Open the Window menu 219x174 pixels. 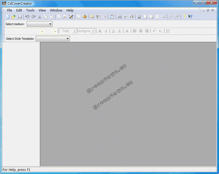click(x=56, y=10)
